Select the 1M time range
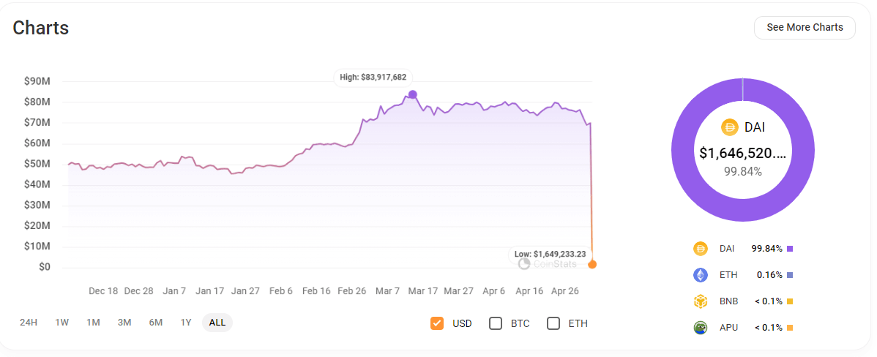 click(93, 323)
